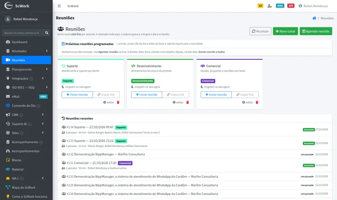Expand the Atividades submenu chevron
The image size is (337, 200).
(x=47, y=51)
